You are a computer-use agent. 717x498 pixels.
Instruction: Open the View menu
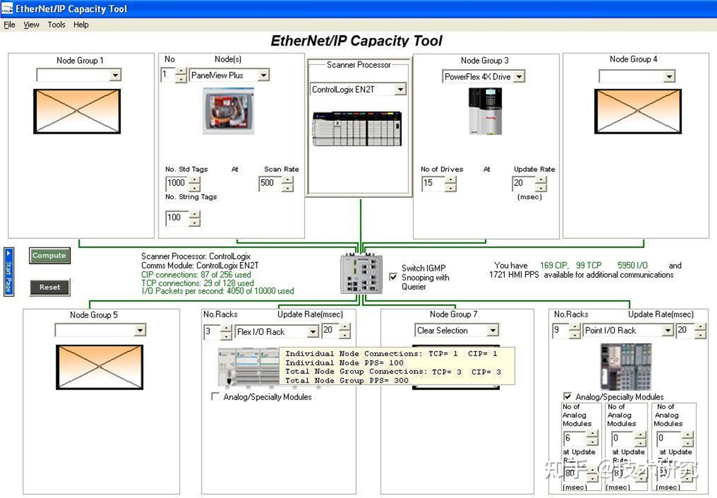(x=31, y=25)
